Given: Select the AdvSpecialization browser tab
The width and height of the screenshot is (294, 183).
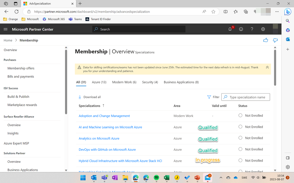Looking at the screenshot, I should point(49,4).
